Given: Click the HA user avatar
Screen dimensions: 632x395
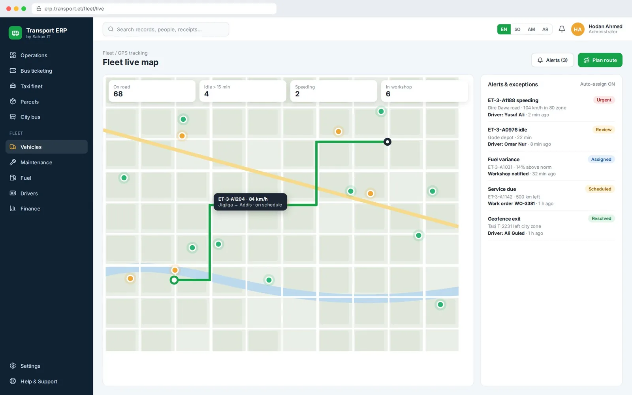Looking at the screenshot, I should [577, 29].
